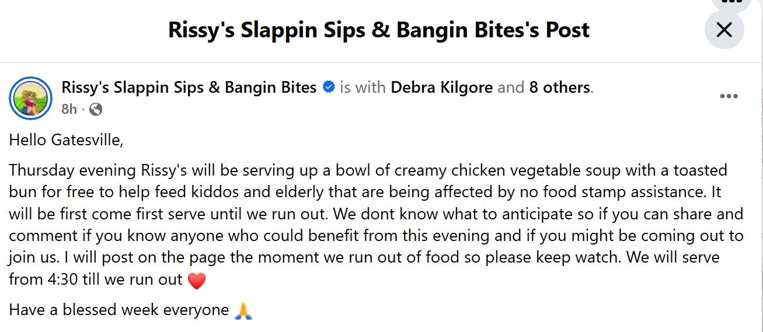The width and height of the screenshot is (763, 332).
Task: Click the praying hands emoji
Action: (242, 310)
